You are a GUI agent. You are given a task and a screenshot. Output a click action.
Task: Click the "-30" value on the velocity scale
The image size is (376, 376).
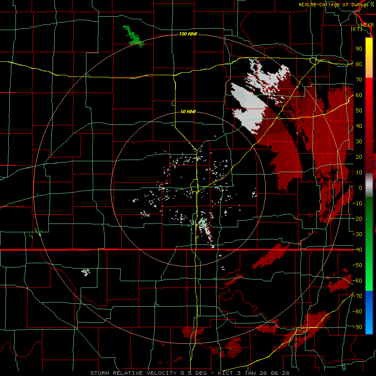click(357, 234)
